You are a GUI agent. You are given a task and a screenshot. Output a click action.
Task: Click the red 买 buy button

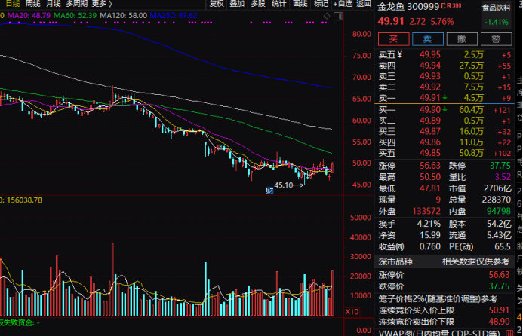pos(394,39)
